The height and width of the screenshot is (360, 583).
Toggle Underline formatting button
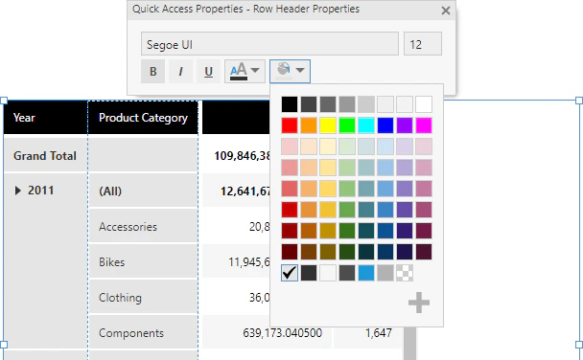[209, 71]
